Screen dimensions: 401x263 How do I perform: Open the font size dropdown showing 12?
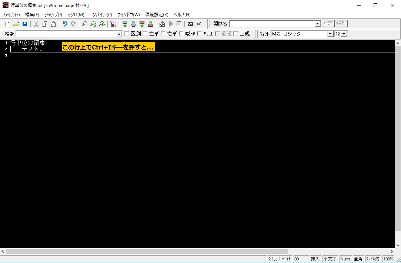click(x=344, y=34)
